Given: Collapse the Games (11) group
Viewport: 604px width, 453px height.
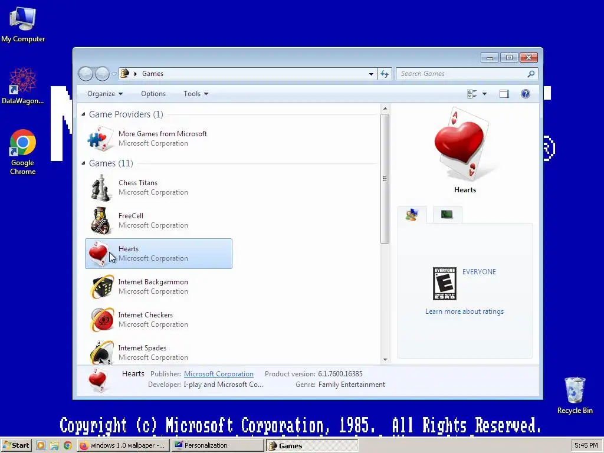Looking at the screenshot, I should pyautogui.click(x=83, y=163).
